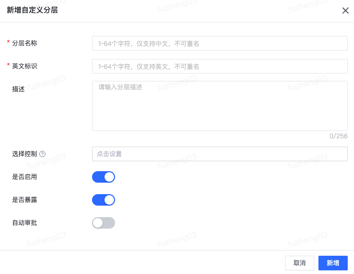Click the 选择控制 label text
354x274 pixels.
pyautogui.click(x=25, y=154)
